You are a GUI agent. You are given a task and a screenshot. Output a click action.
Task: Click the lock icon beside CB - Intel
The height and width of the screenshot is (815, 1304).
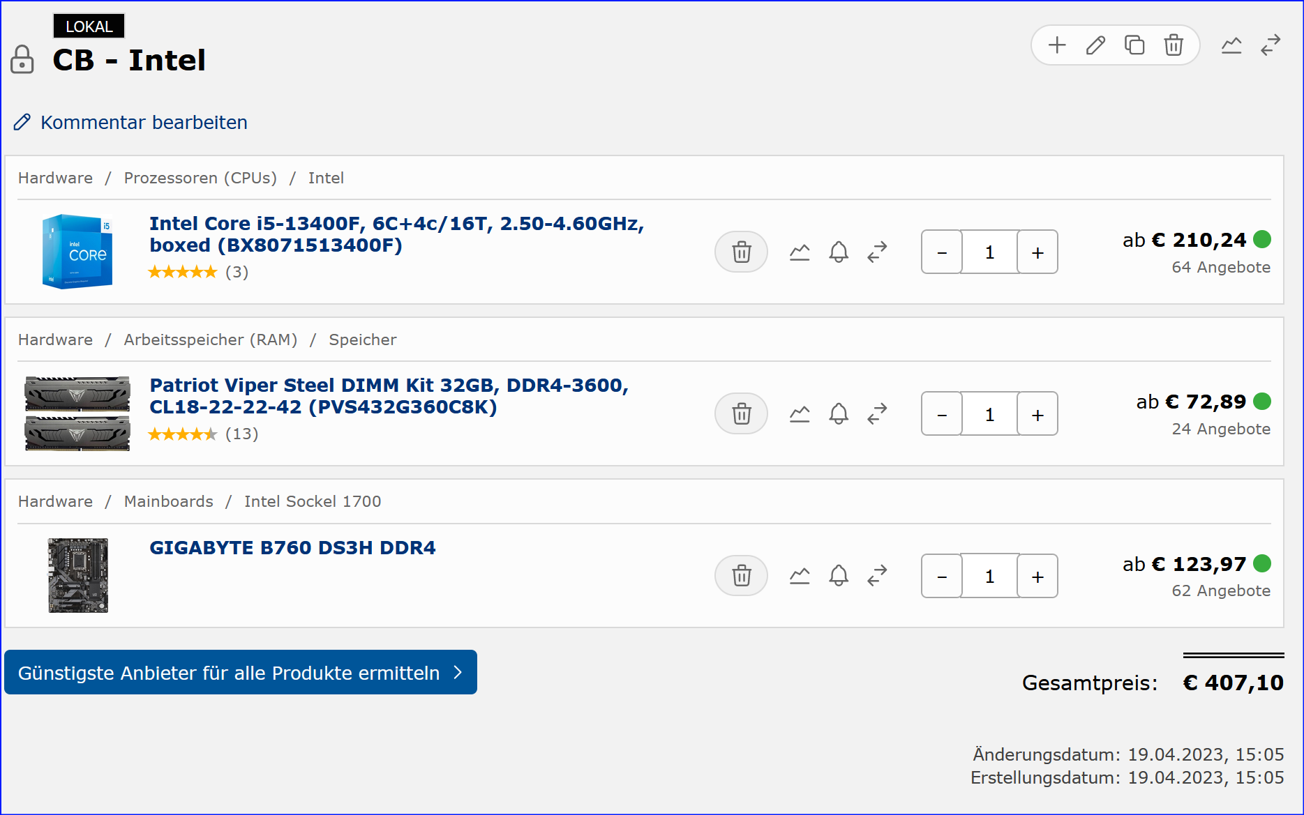click(x=22, y=59)
